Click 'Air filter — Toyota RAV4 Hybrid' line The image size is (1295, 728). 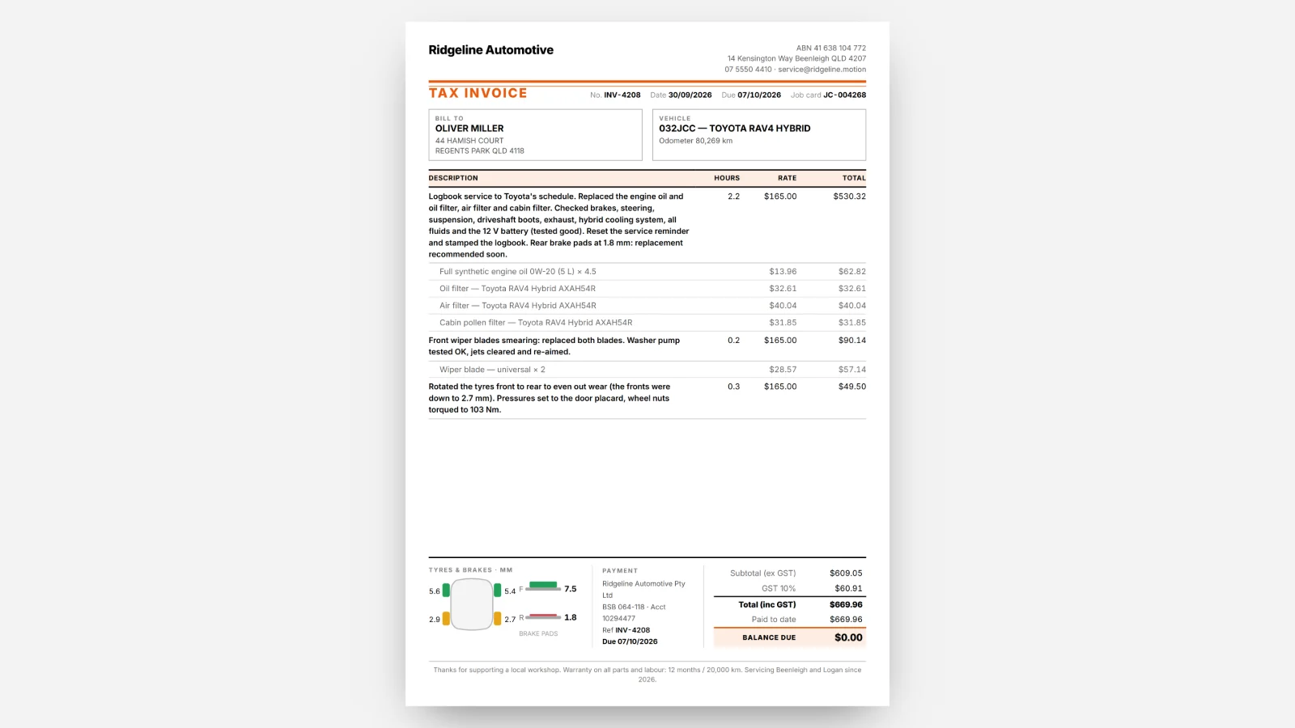tap(518, 306)
